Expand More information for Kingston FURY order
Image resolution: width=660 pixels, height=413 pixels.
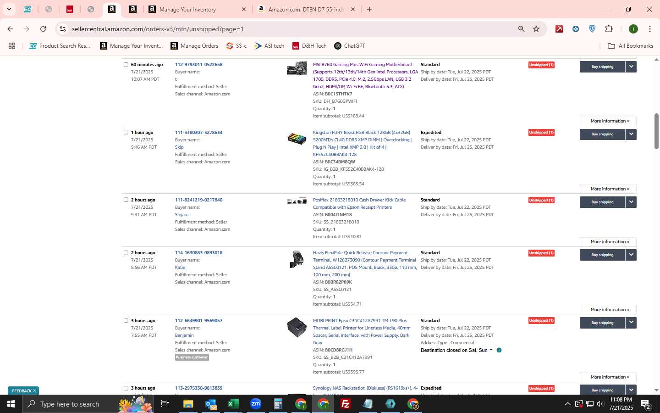click(x=608, y=189)
